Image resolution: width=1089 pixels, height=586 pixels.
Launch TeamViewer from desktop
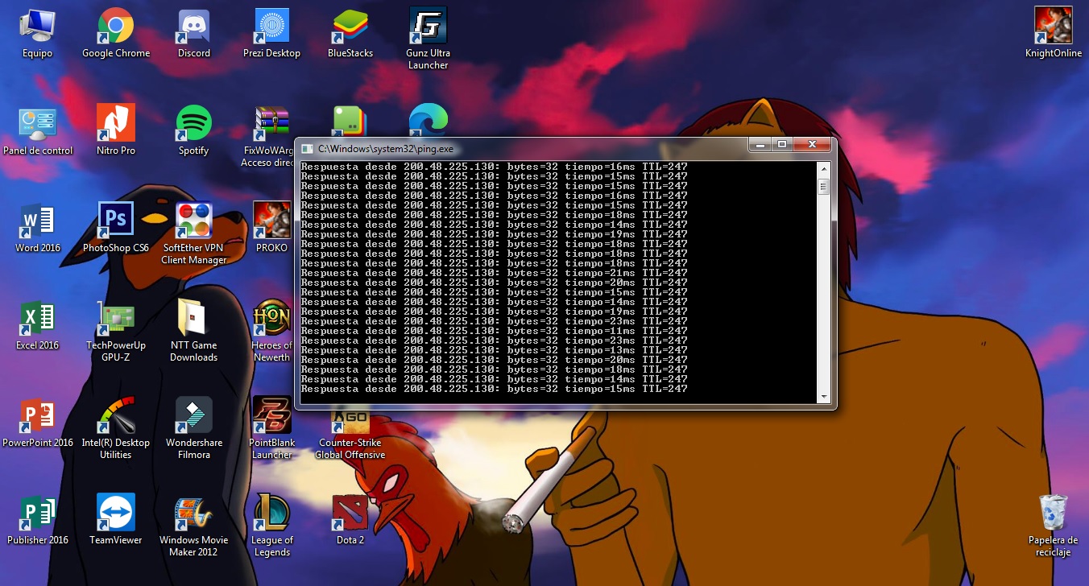(x=116, y=520)
